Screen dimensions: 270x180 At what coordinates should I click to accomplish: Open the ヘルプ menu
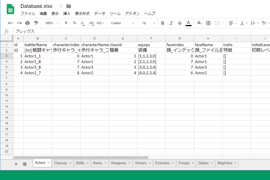[x=150, y=13]
